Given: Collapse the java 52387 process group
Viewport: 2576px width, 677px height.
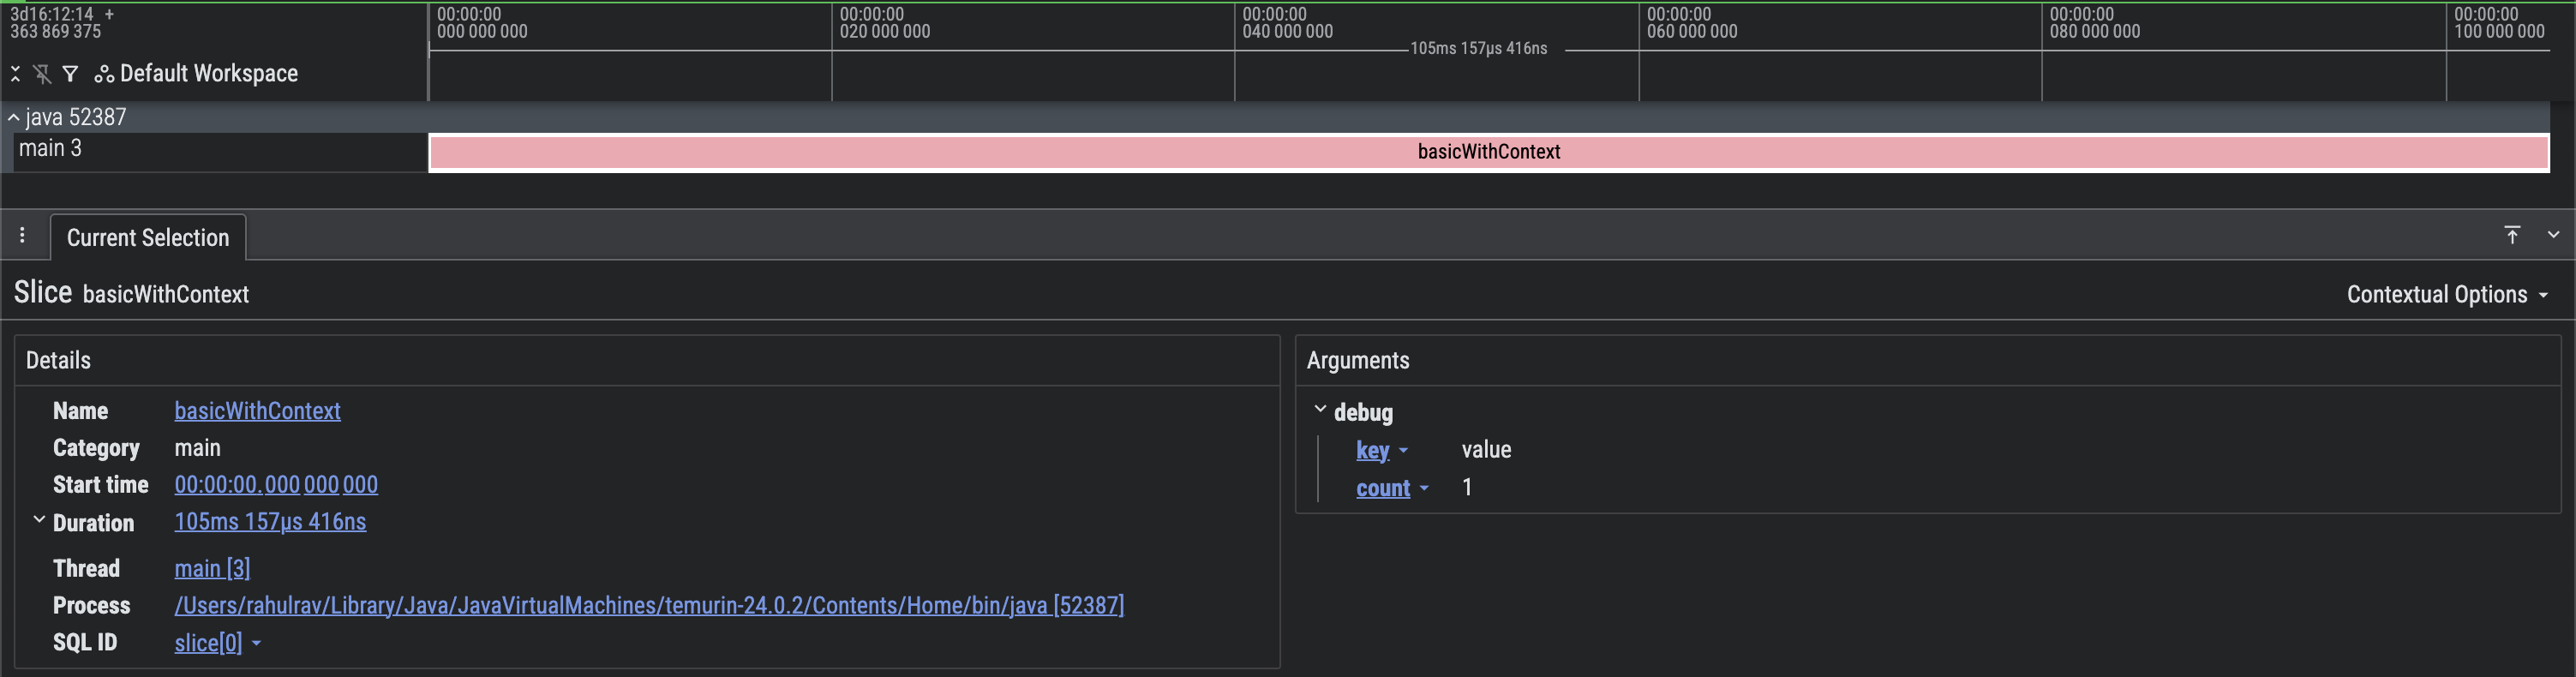Looking at the screenshot, I should [14, 118].
